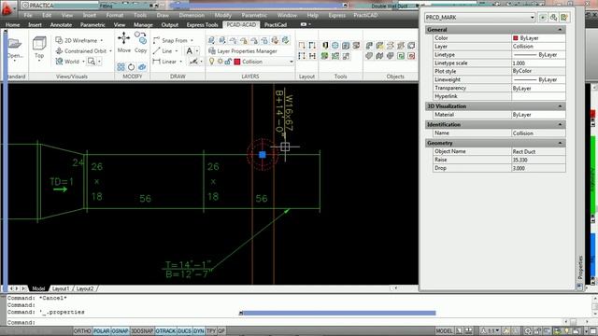The height and width of the screenshot is (336, 598).
Task: Open the Text tool with letter A
Action: pyautogui.click(x=189, y=50)
